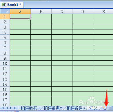Click cell D15
This screenshot has height=112, width=113.
(x=83, y=89)
